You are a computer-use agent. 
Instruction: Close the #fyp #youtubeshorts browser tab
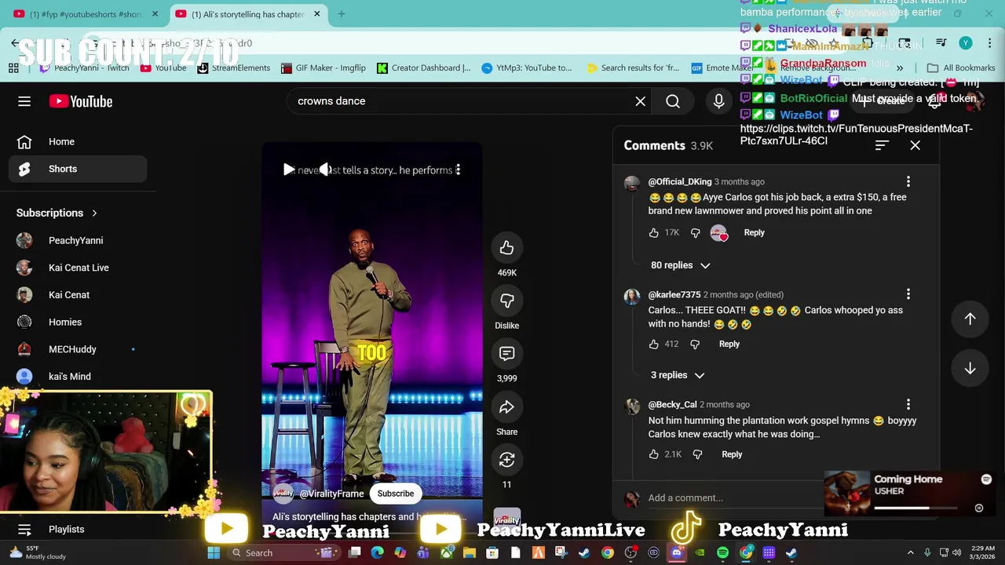155,14
